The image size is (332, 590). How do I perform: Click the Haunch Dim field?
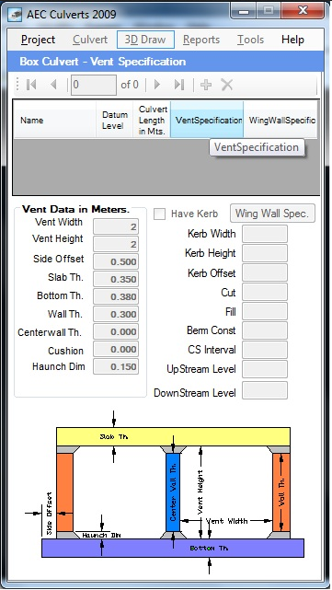116,366
